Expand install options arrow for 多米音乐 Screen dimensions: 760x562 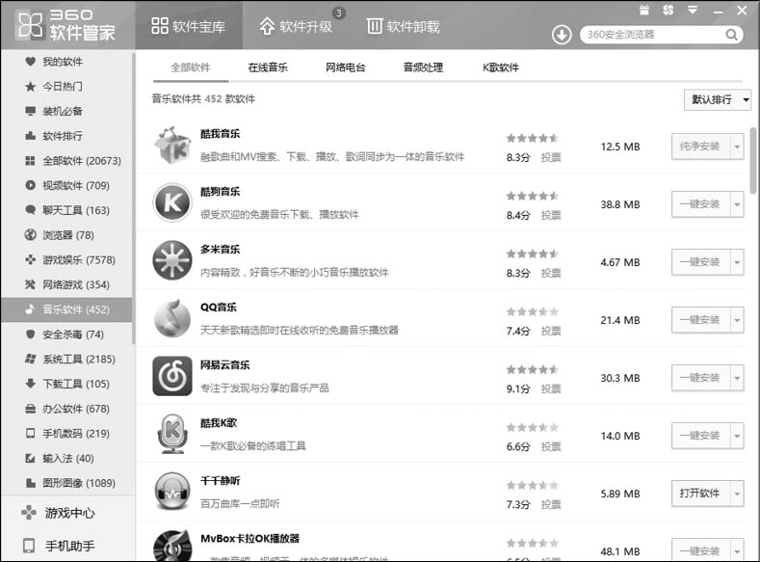point(737,262)
